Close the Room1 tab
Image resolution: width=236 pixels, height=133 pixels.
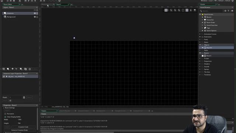[x=68, y=4]
